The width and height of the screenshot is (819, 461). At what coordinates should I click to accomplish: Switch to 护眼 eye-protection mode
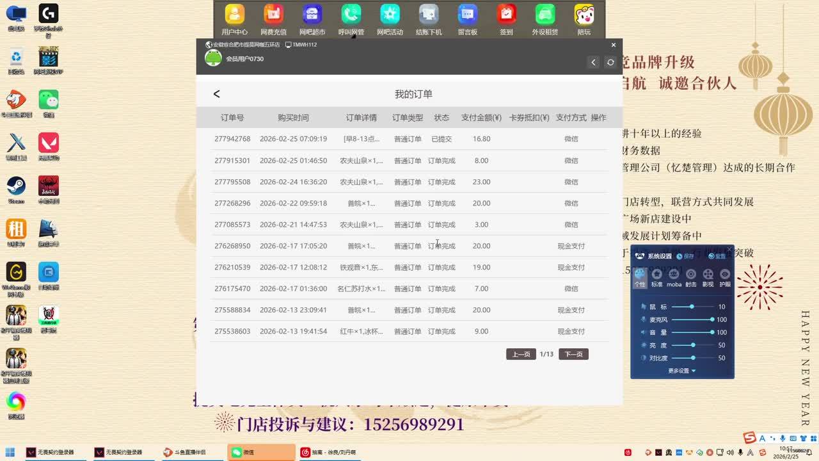(x=725, y=277)
